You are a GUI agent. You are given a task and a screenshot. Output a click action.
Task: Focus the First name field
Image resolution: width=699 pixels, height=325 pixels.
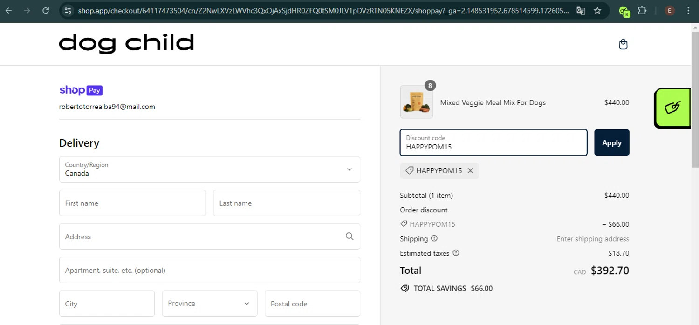[132, 203]
